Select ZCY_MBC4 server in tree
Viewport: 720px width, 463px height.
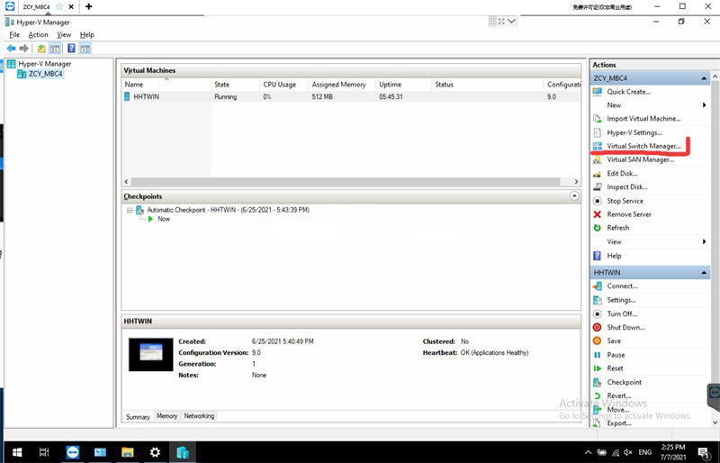[45, 74]
